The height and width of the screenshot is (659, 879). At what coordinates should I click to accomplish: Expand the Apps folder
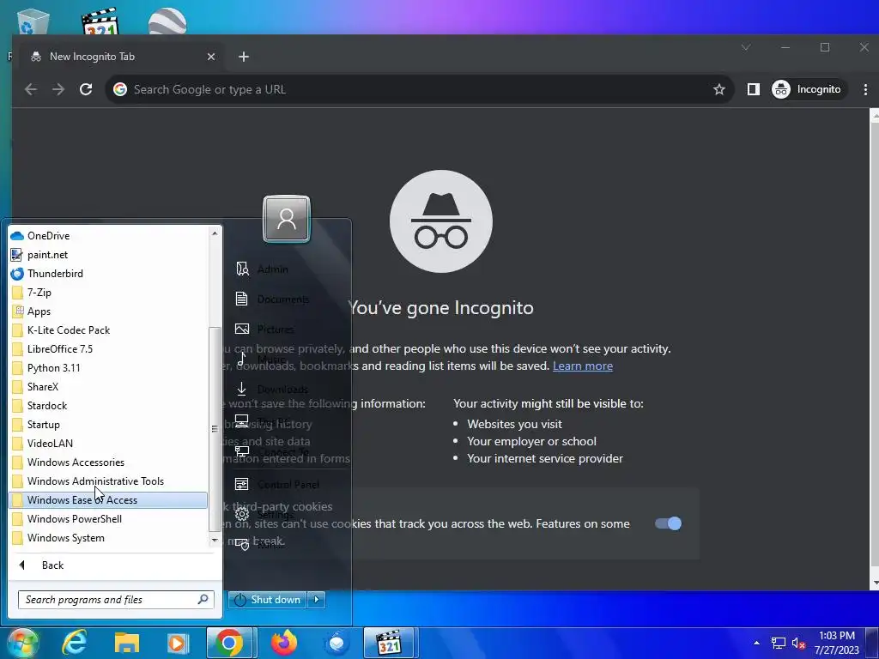[x=108, y=311]
